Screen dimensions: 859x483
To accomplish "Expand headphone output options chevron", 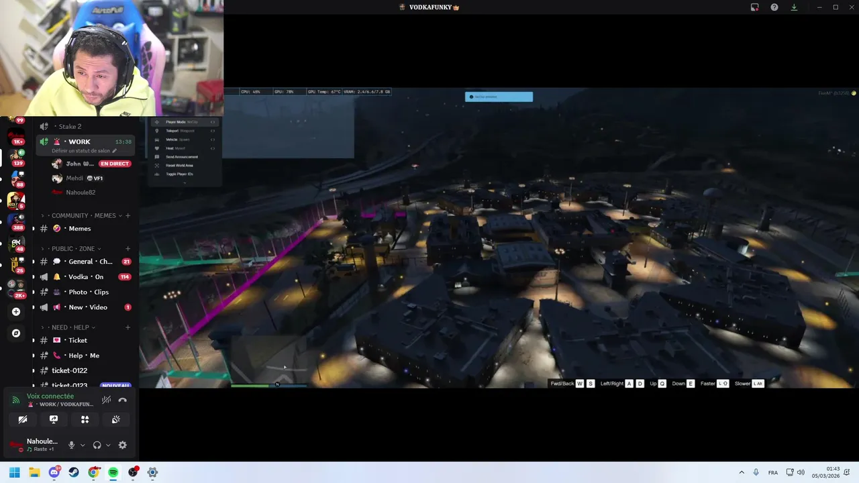I will (108, 445).
